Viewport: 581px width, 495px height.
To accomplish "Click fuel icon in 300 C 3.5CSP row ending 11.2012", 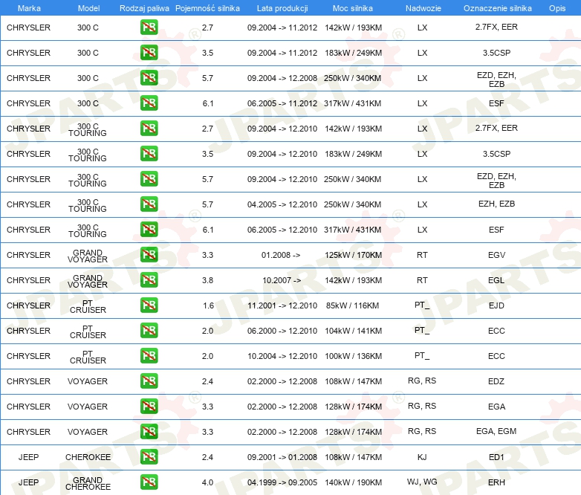I will coord(149,52).
